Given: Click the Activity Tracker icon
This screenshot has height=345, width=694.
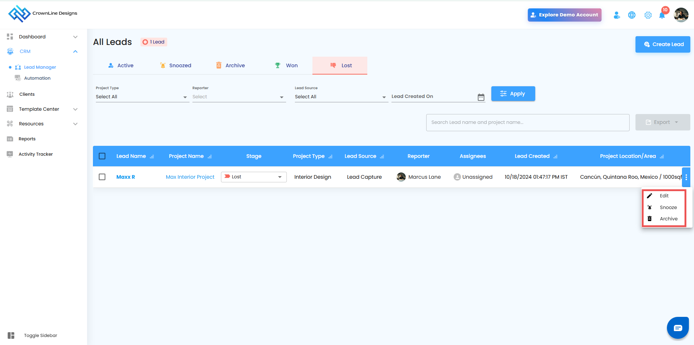Looking at the screenshot, I should [x=10, y=154].
